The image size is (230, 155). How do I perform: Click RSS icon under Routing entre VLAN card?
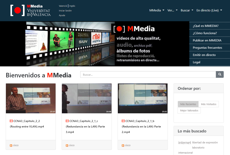point(11,145)
